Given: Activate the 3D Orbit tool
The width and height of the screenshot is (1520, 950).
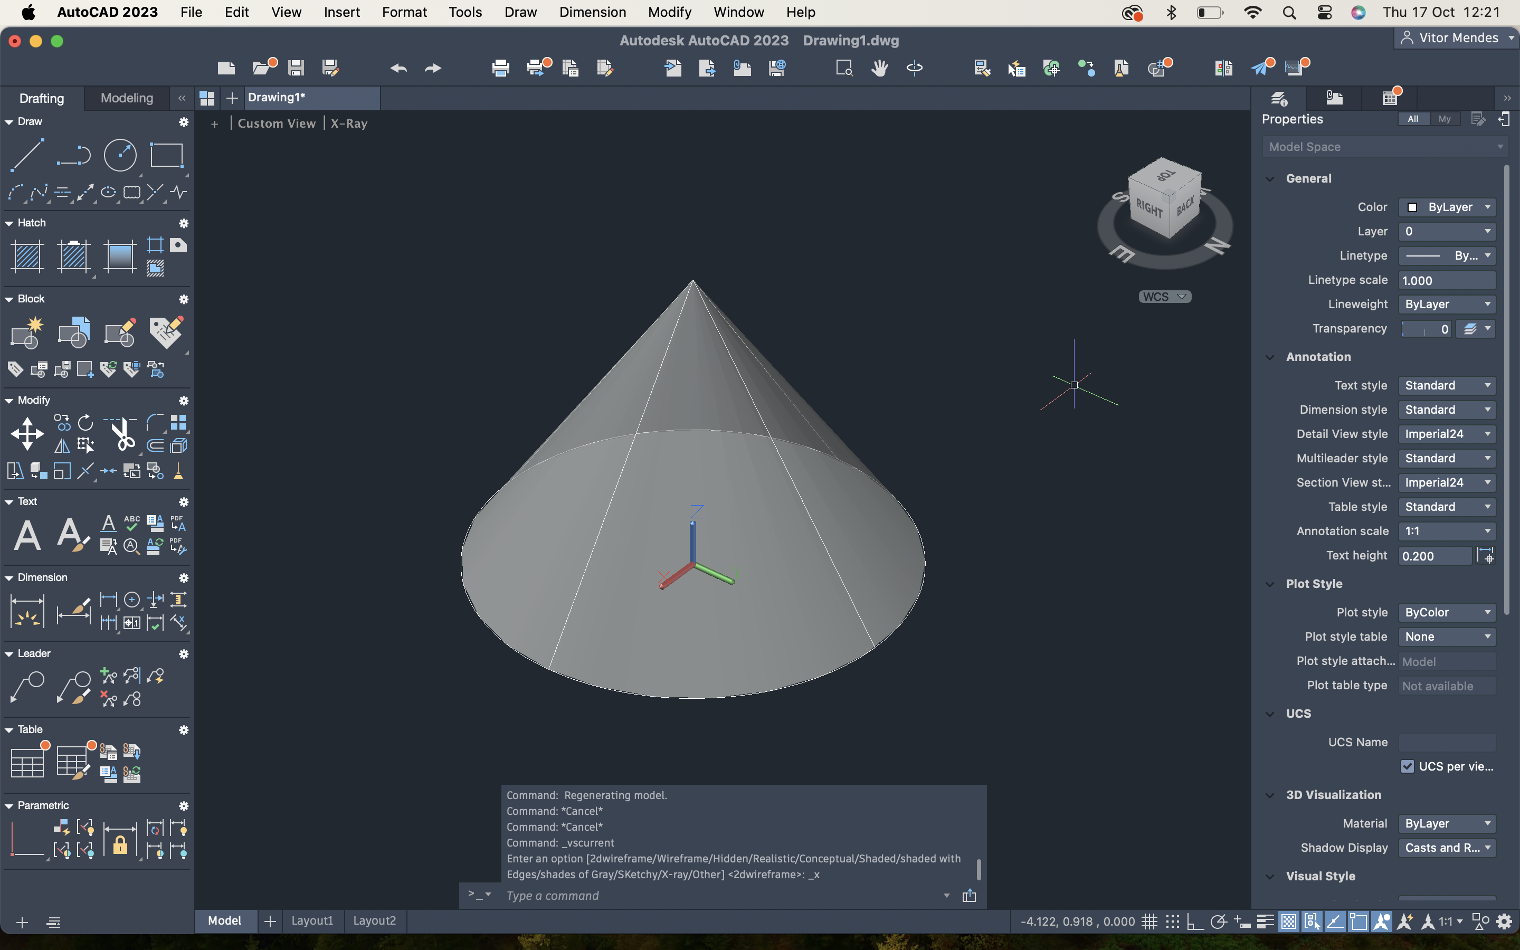Looking at the screenshot, I should 915,68.
